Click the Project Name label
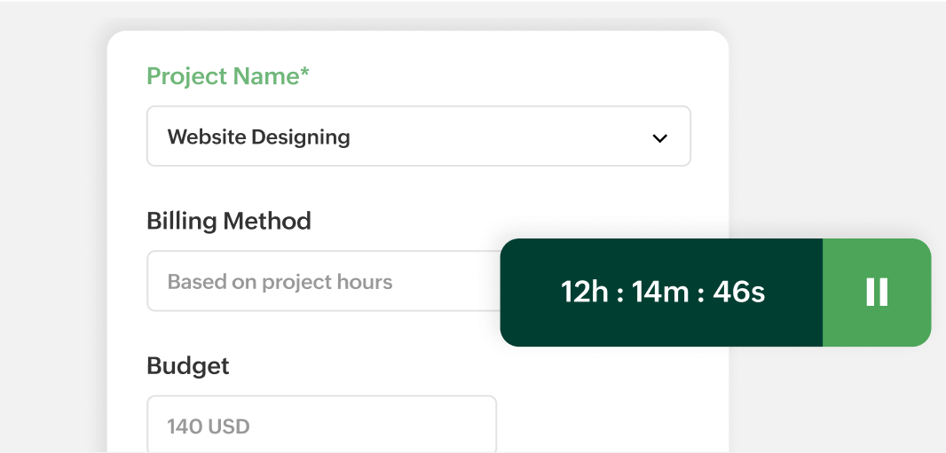Image resolution: width=946 pixels, height=453 pixels. pyautogui.click(x=222, y=76)
